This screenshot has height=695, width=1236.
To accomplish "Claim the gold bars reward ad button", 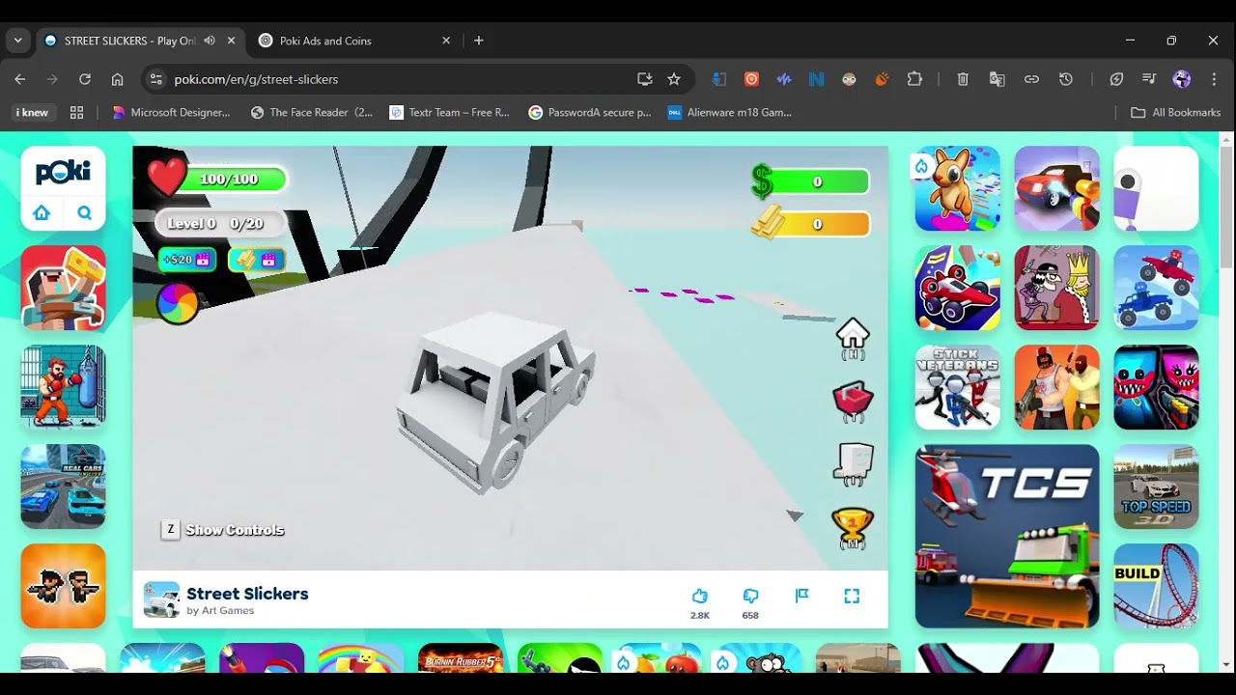I will pyautogui.click(x=257, y=260).
